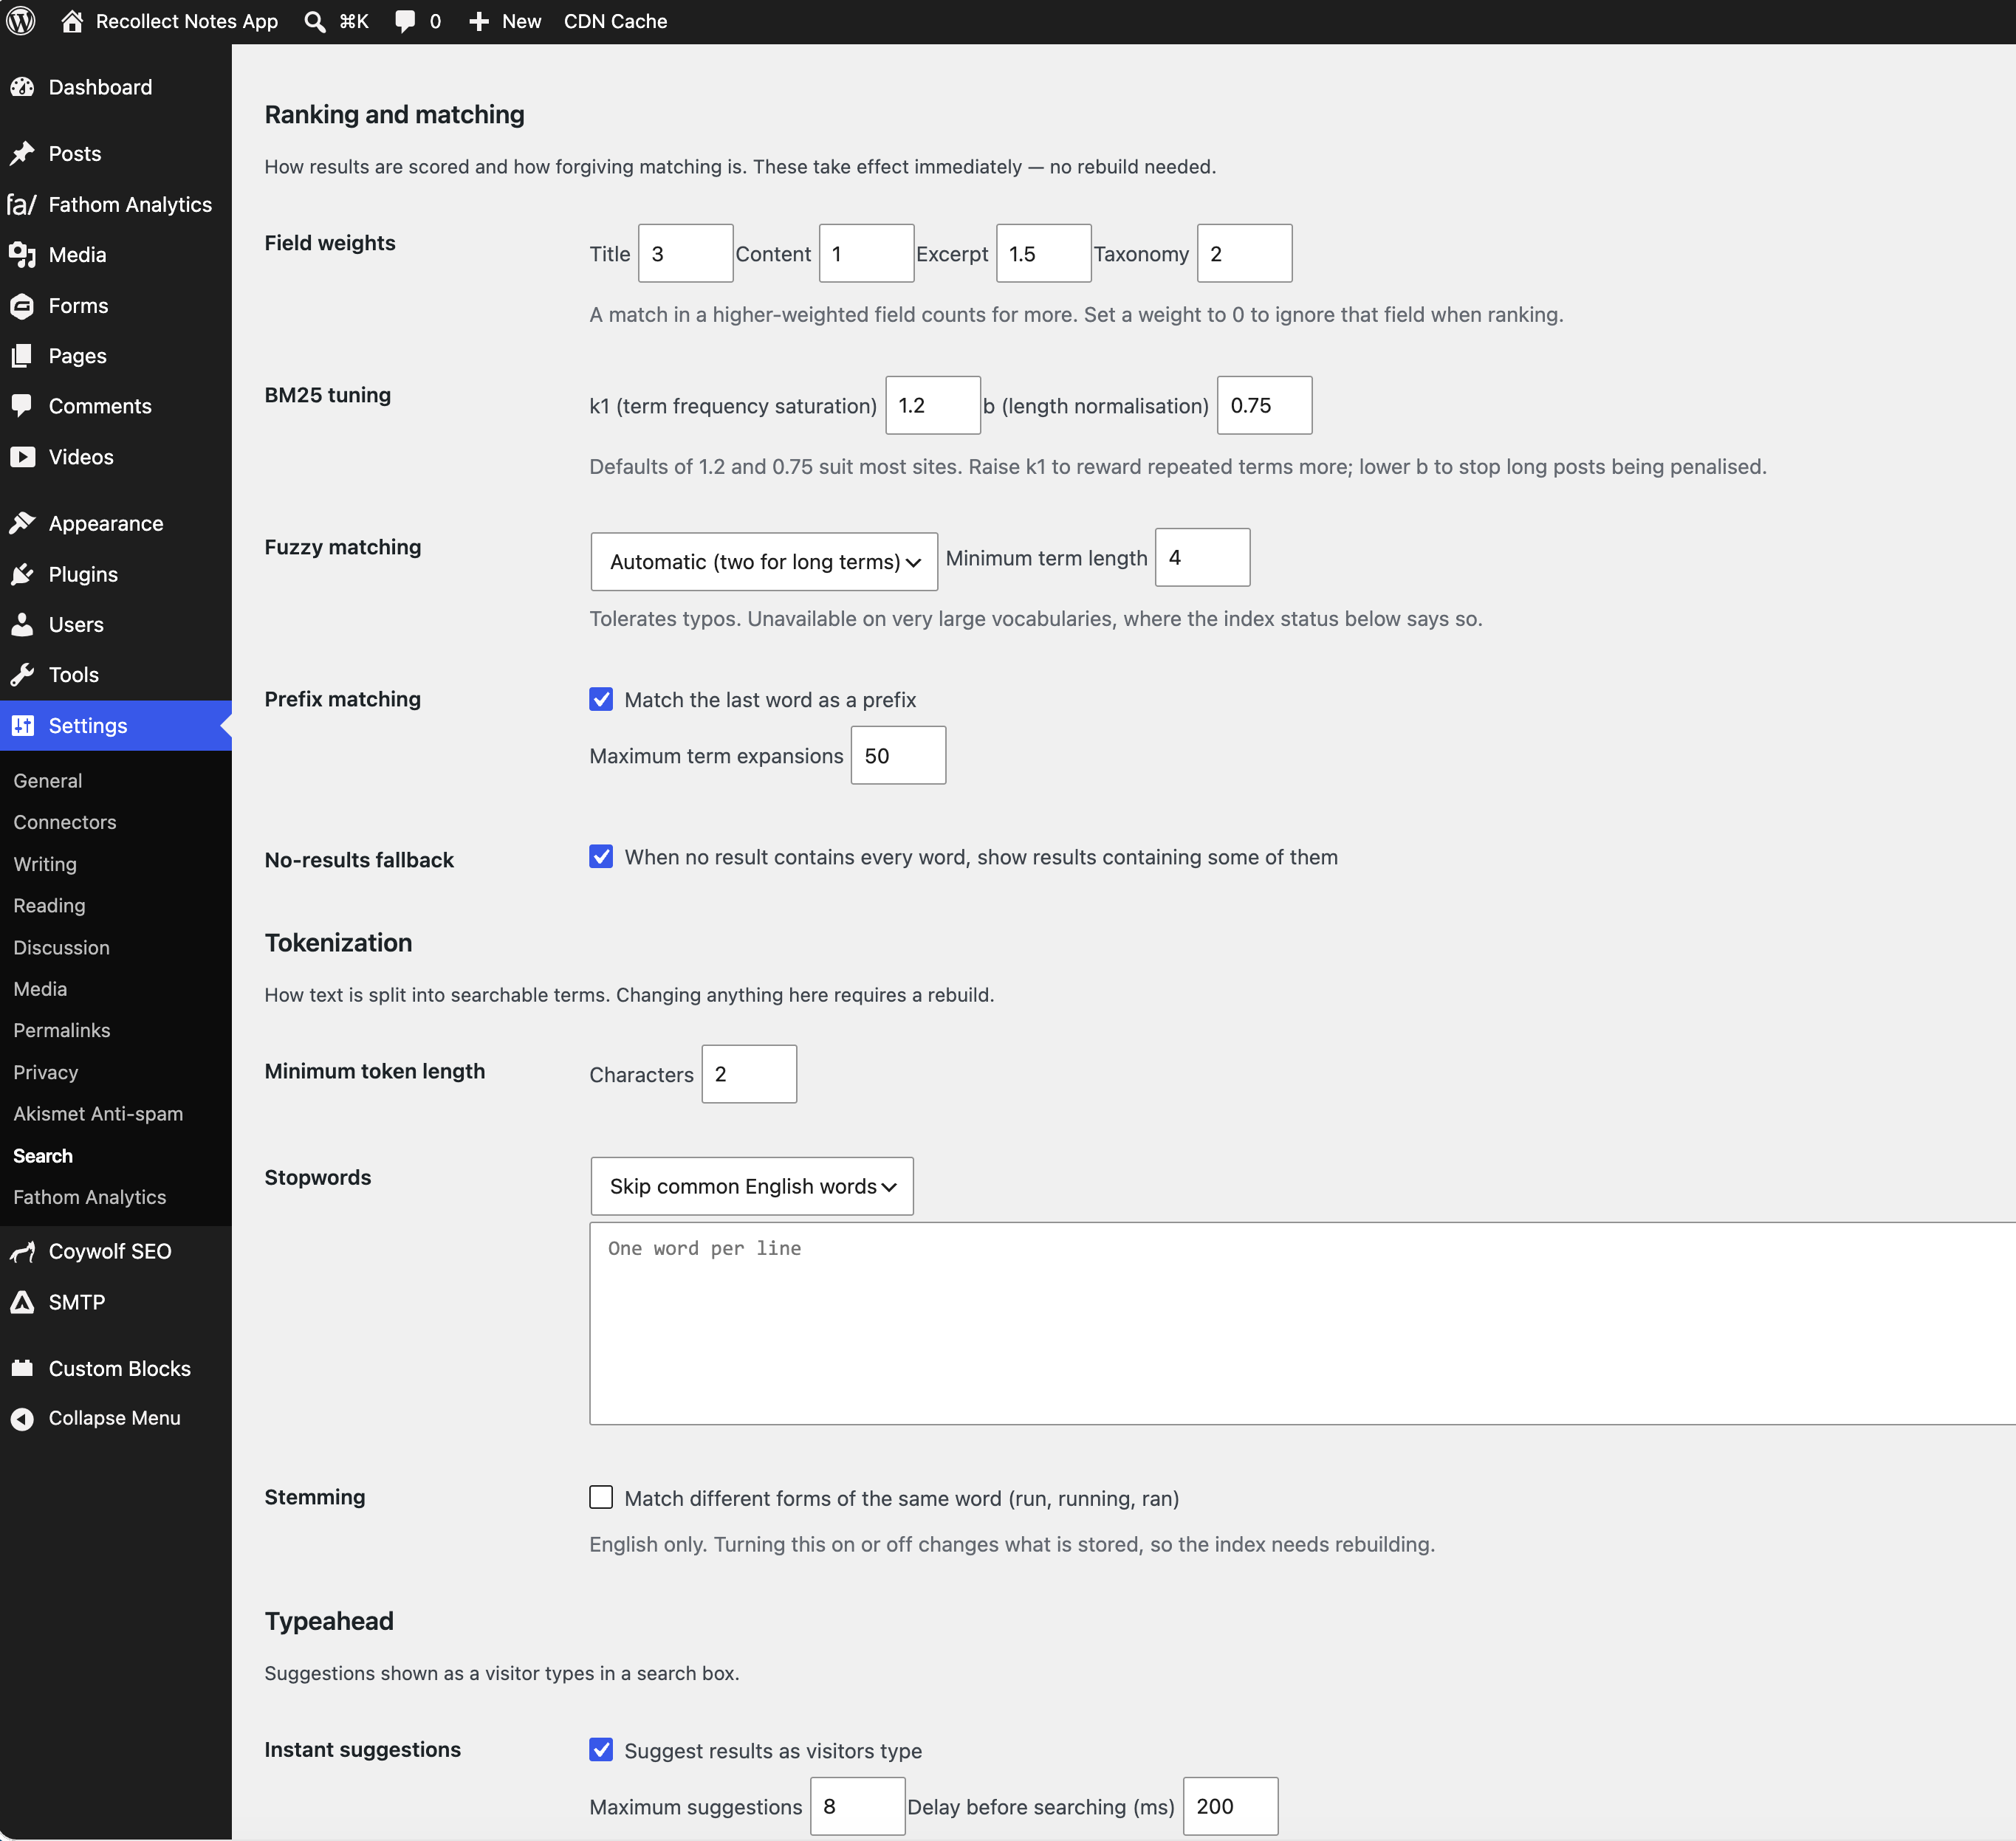Open the Privacy settings submenu
Viewport: 2016px width, 1841px height.
(46, 1073)
